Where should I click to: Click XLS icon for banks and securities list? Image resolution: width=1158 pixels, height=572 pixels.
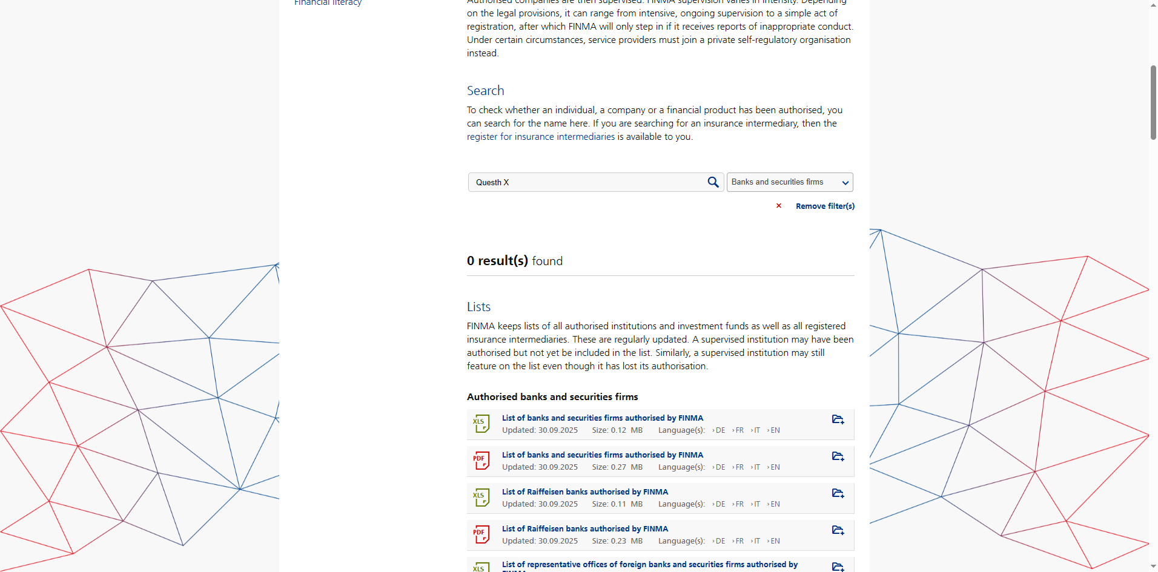point(481,424)
